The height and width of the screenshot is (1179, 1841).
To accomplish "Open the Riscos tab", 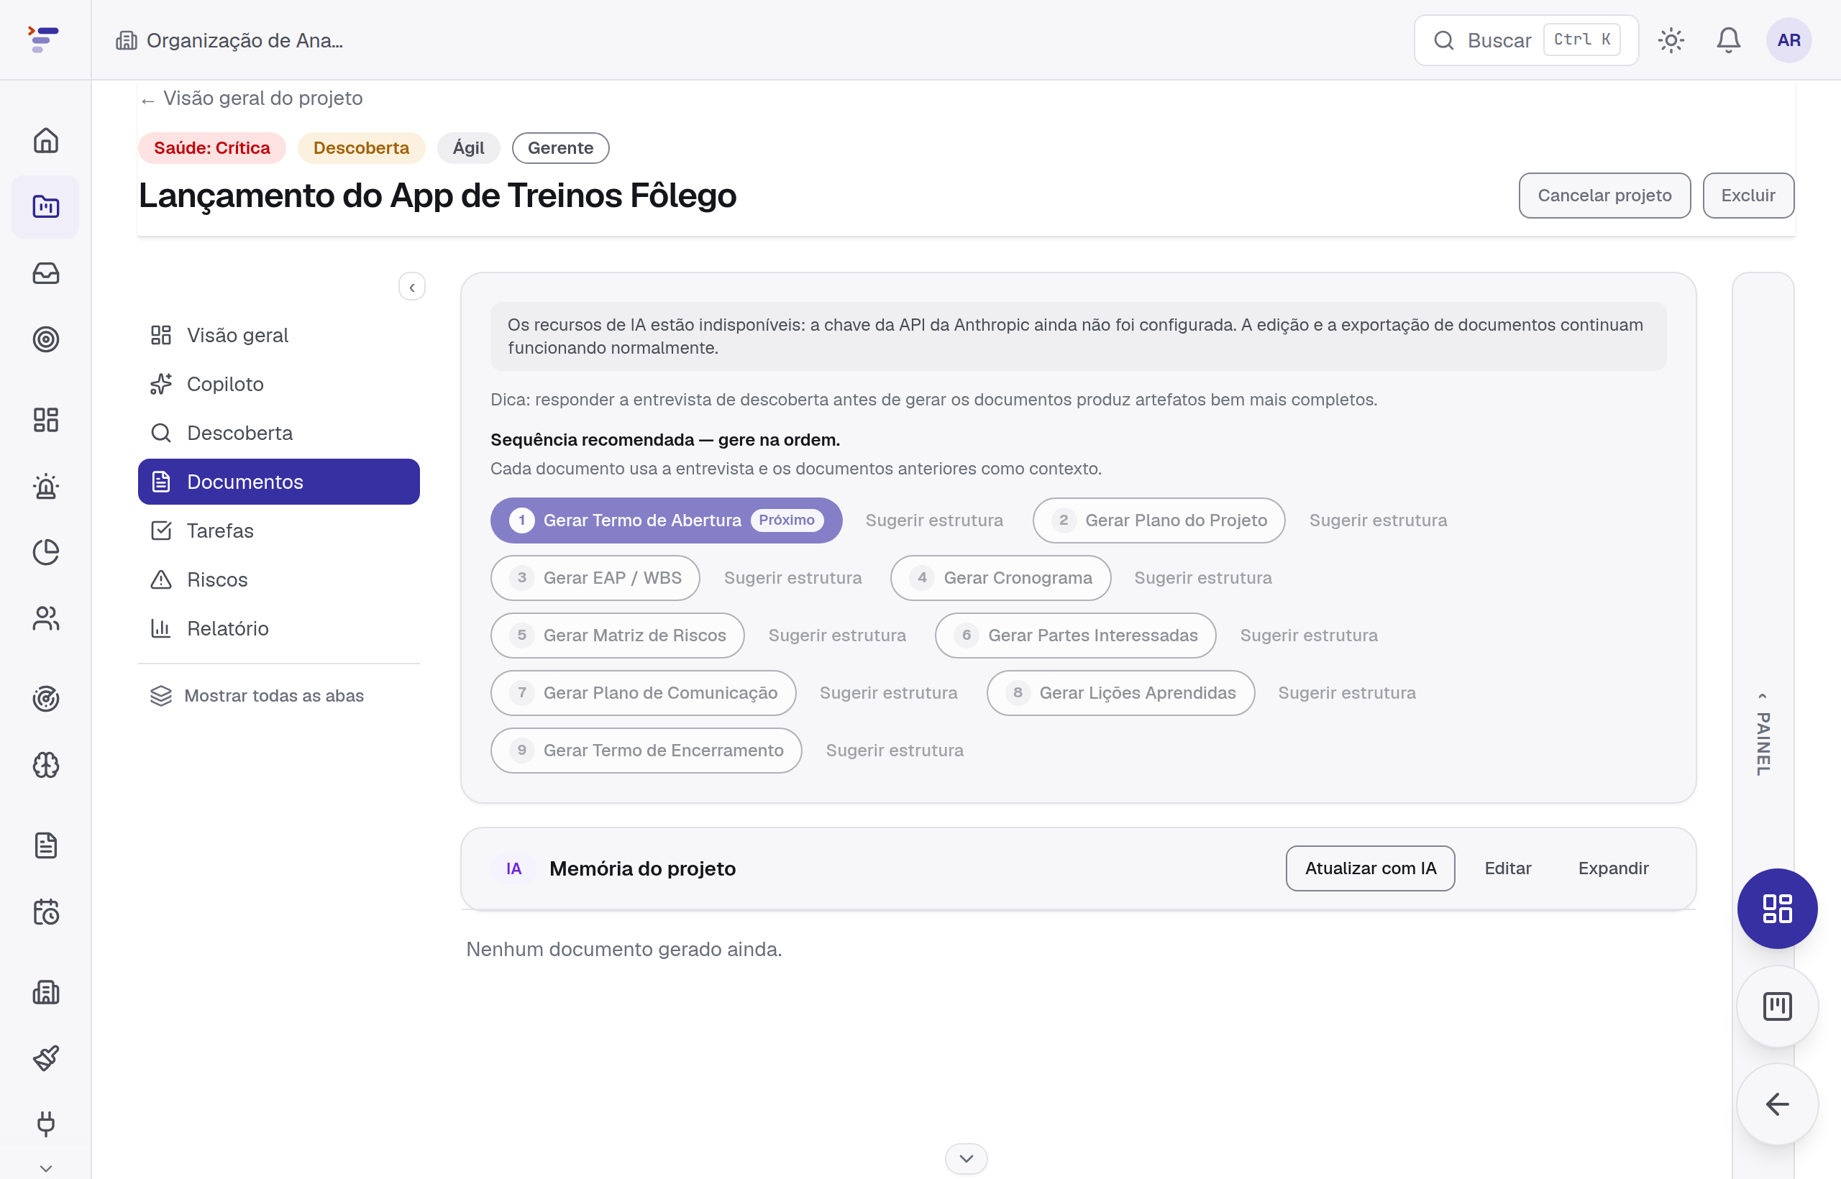I will (279, 579).
